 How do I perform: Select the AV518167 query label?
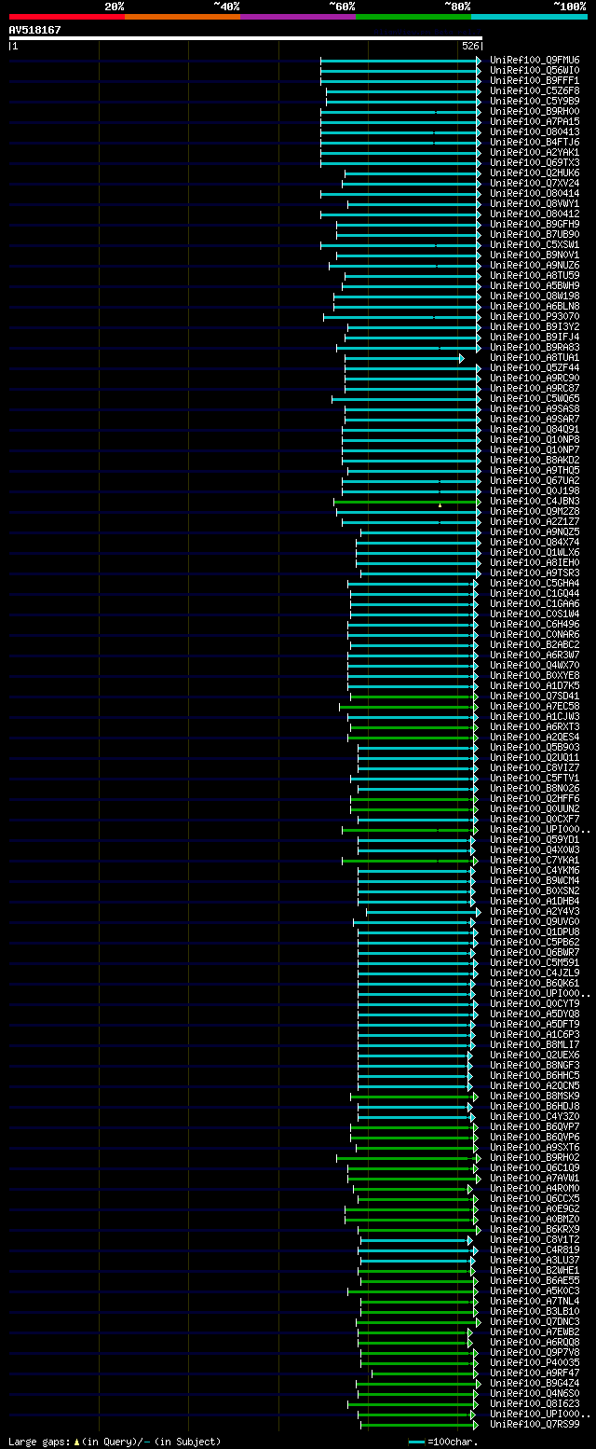point(35,30)
